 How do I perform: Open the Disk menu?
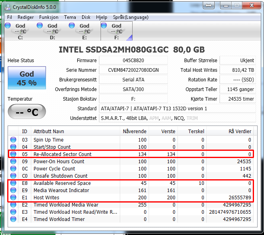click(86, 17)
